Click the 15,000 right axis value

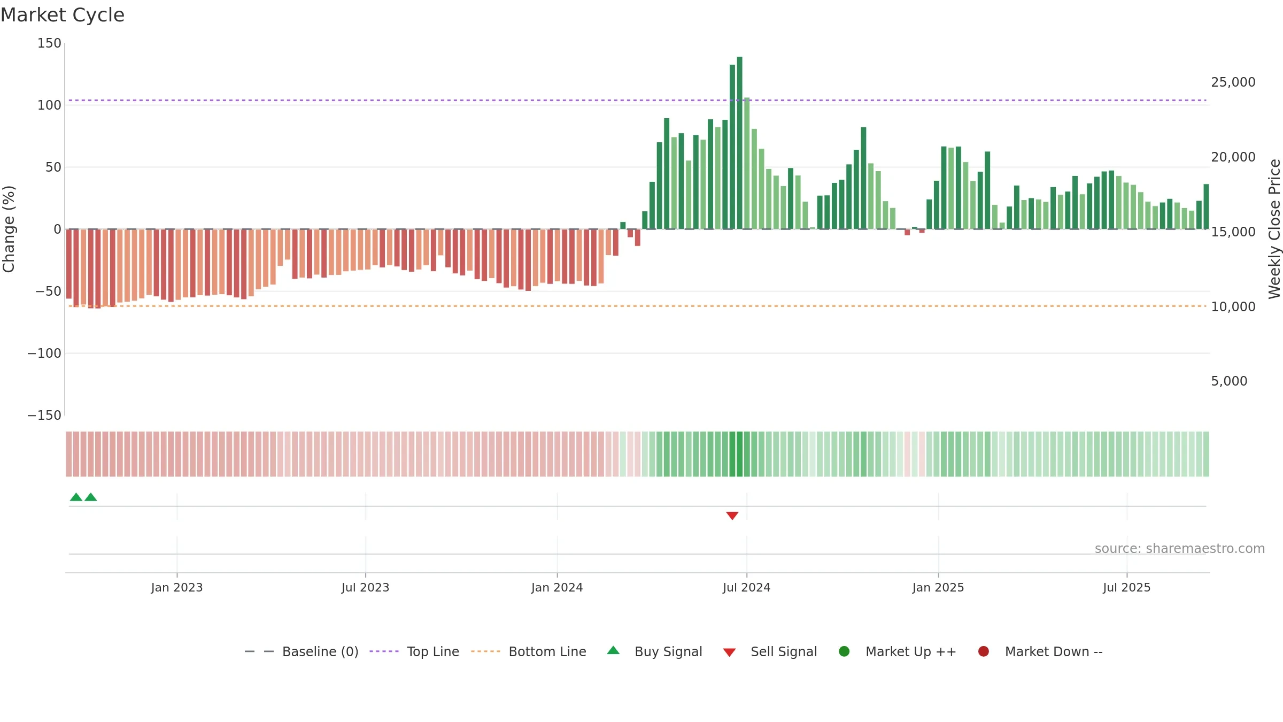coord(1233,232)
